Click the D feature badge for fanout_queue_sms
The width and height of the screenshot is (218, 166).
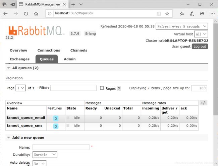pyautogui.click(x=56, y=126)
